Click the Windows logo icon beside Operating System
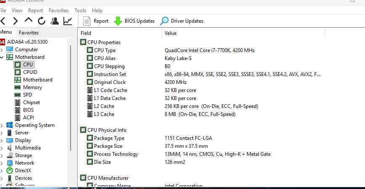Image resolution: width=365 pixels, height=189 pixels. pos(10,125)
